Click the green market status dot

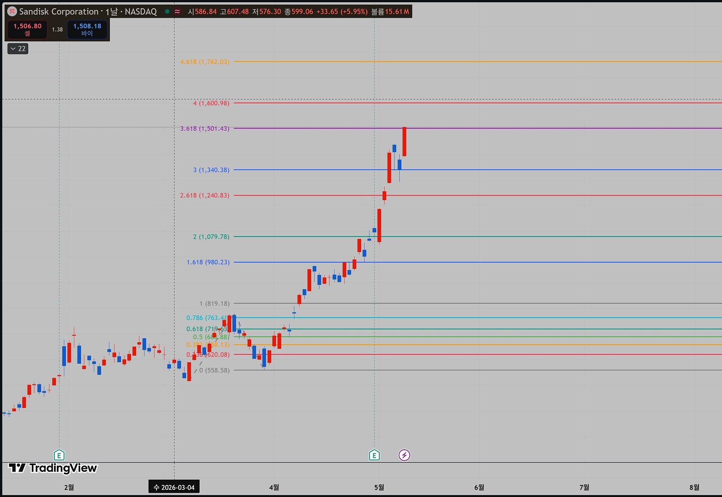tap(167, 12)
